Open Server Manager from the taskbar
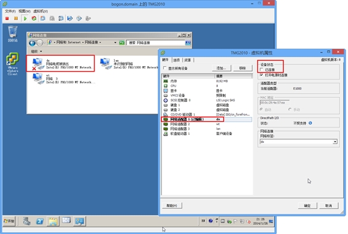Screen dimensions: 348x234 click(x=26, y=221)
